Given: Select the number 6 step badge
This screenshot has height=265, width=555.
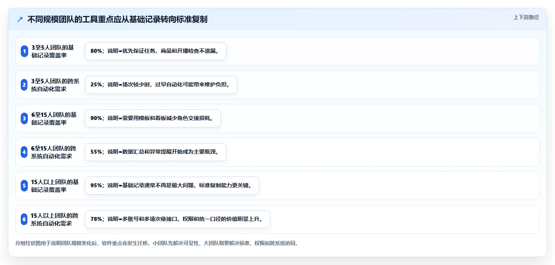Looking at the screenshot, I should (24, 219).
